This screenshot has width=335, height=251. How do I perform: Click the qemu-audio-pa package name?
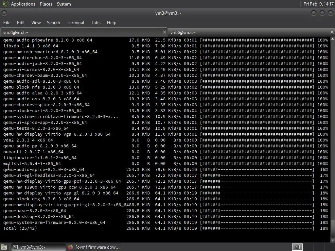click(40, 146)
